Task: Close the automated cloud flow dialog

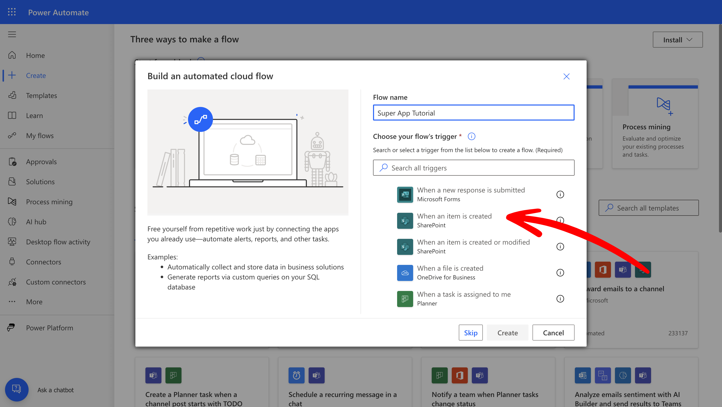Action: (566, 76)
